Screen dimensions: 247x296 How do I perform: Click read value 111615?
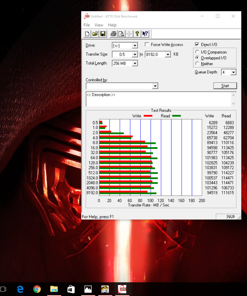(228, 193)
